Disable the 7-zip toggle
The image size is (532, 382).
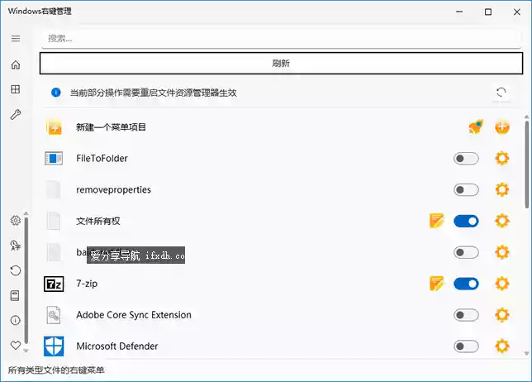466,284
